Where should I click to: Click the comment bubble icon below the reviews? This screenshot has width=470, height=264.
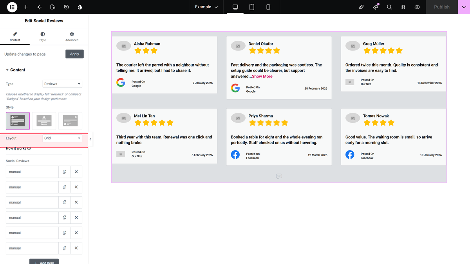pyautogui.click(x=279, y=176)
